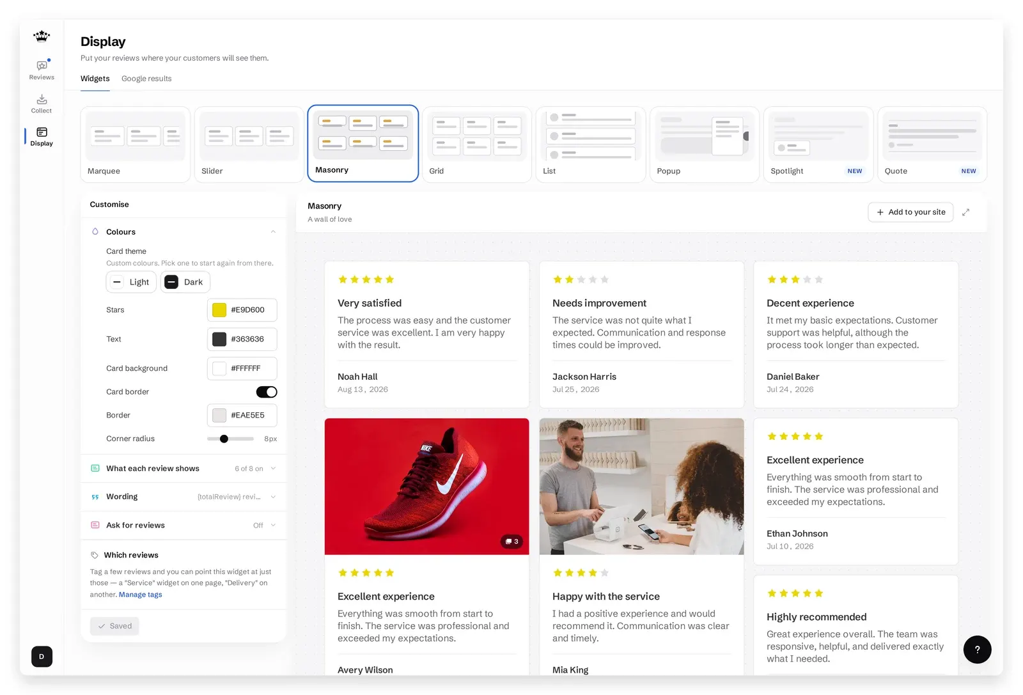Open the Stars colour swatch
This screenshot has height=695, width=1023.
tap(219, 310)
